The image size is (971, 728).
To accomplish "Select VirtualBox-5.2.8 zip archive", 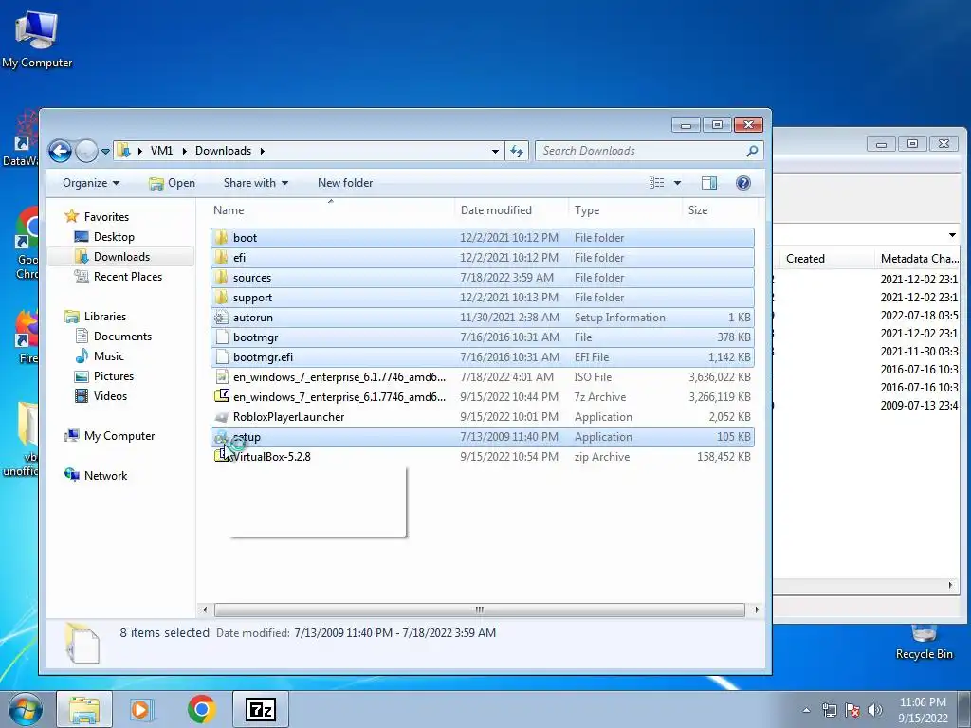I will pyautogui.click(x=483, y=456).
